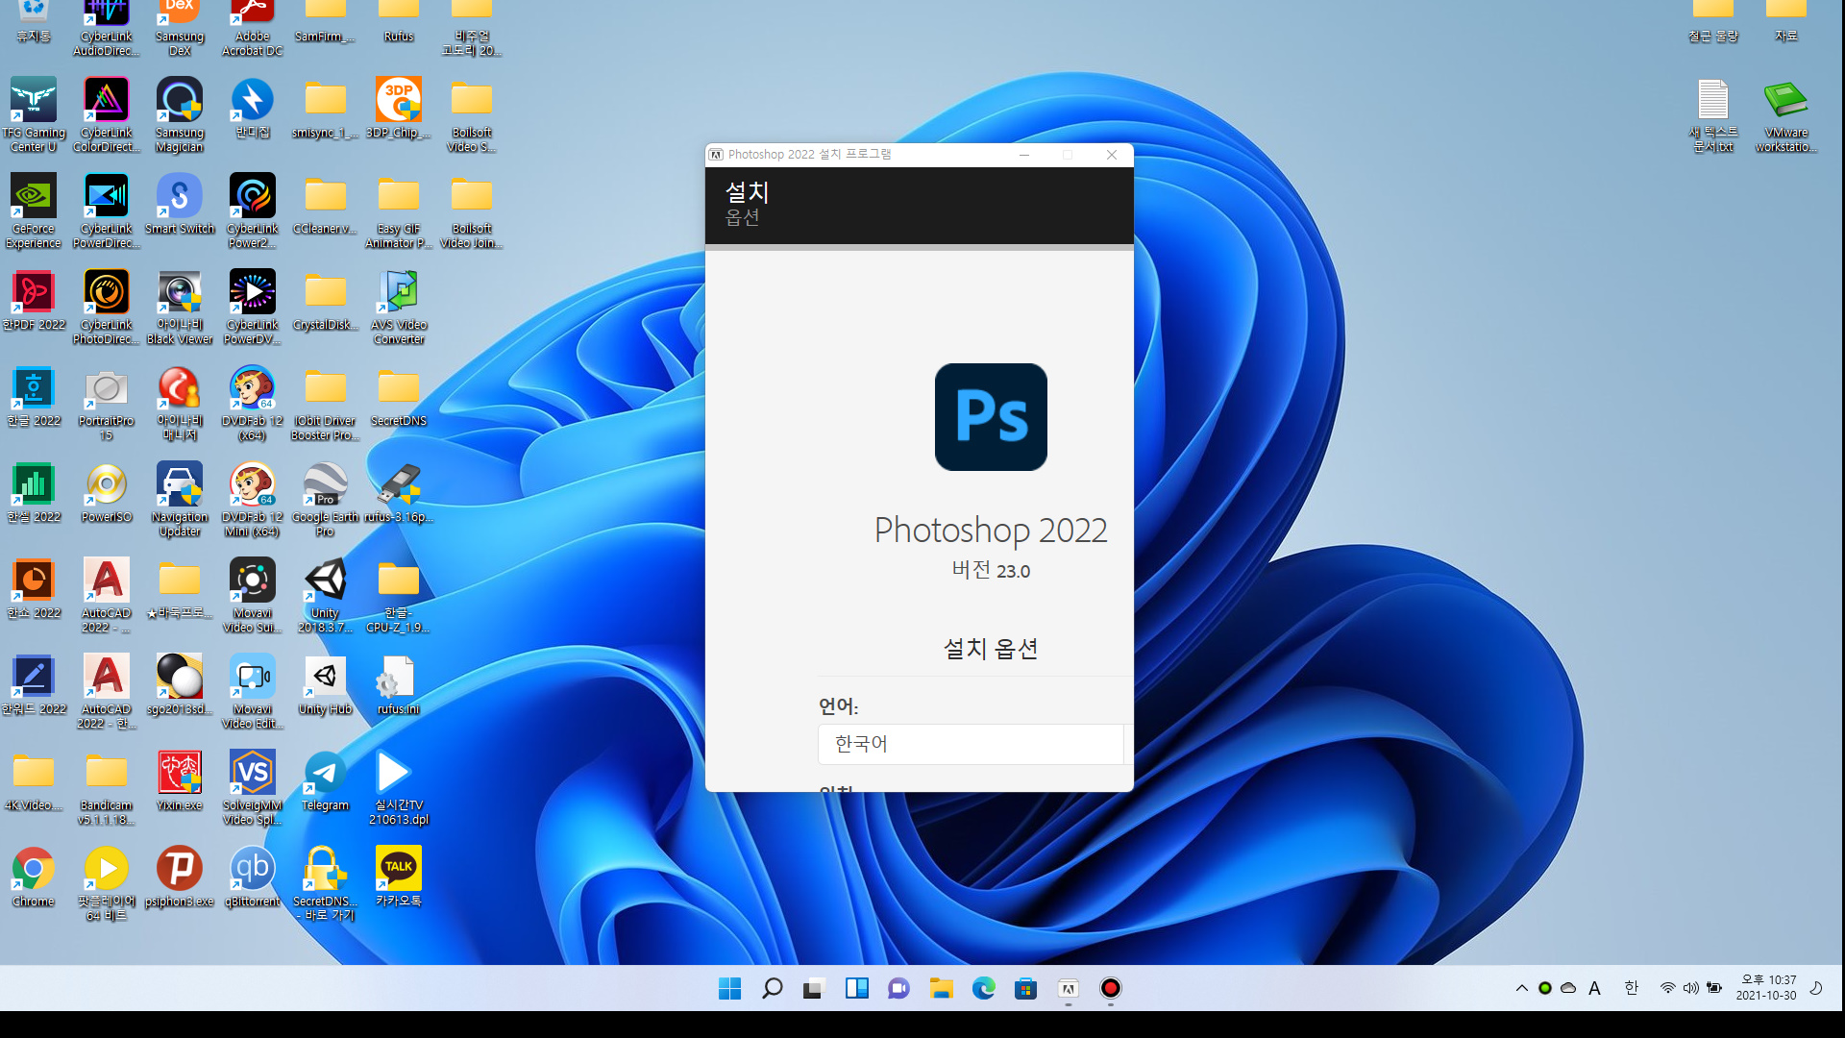
Task: Select the 한PDF 2022 desktop icon
Action: click(34, 300)
